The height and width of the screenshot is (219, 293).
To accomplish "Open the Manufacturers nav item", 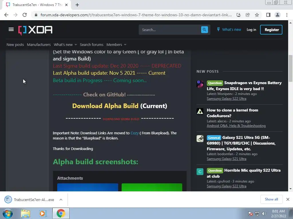I will click(x=39, y=45).
